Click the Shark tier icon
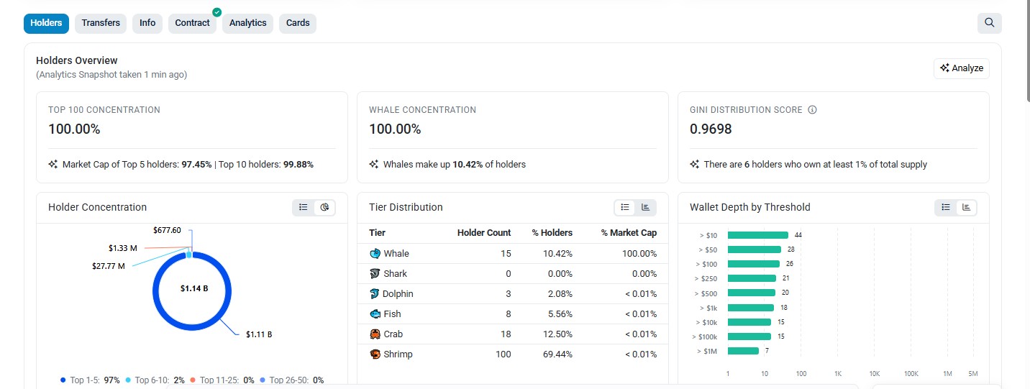This screenshot has width=1030, height=389. [374, 273]
